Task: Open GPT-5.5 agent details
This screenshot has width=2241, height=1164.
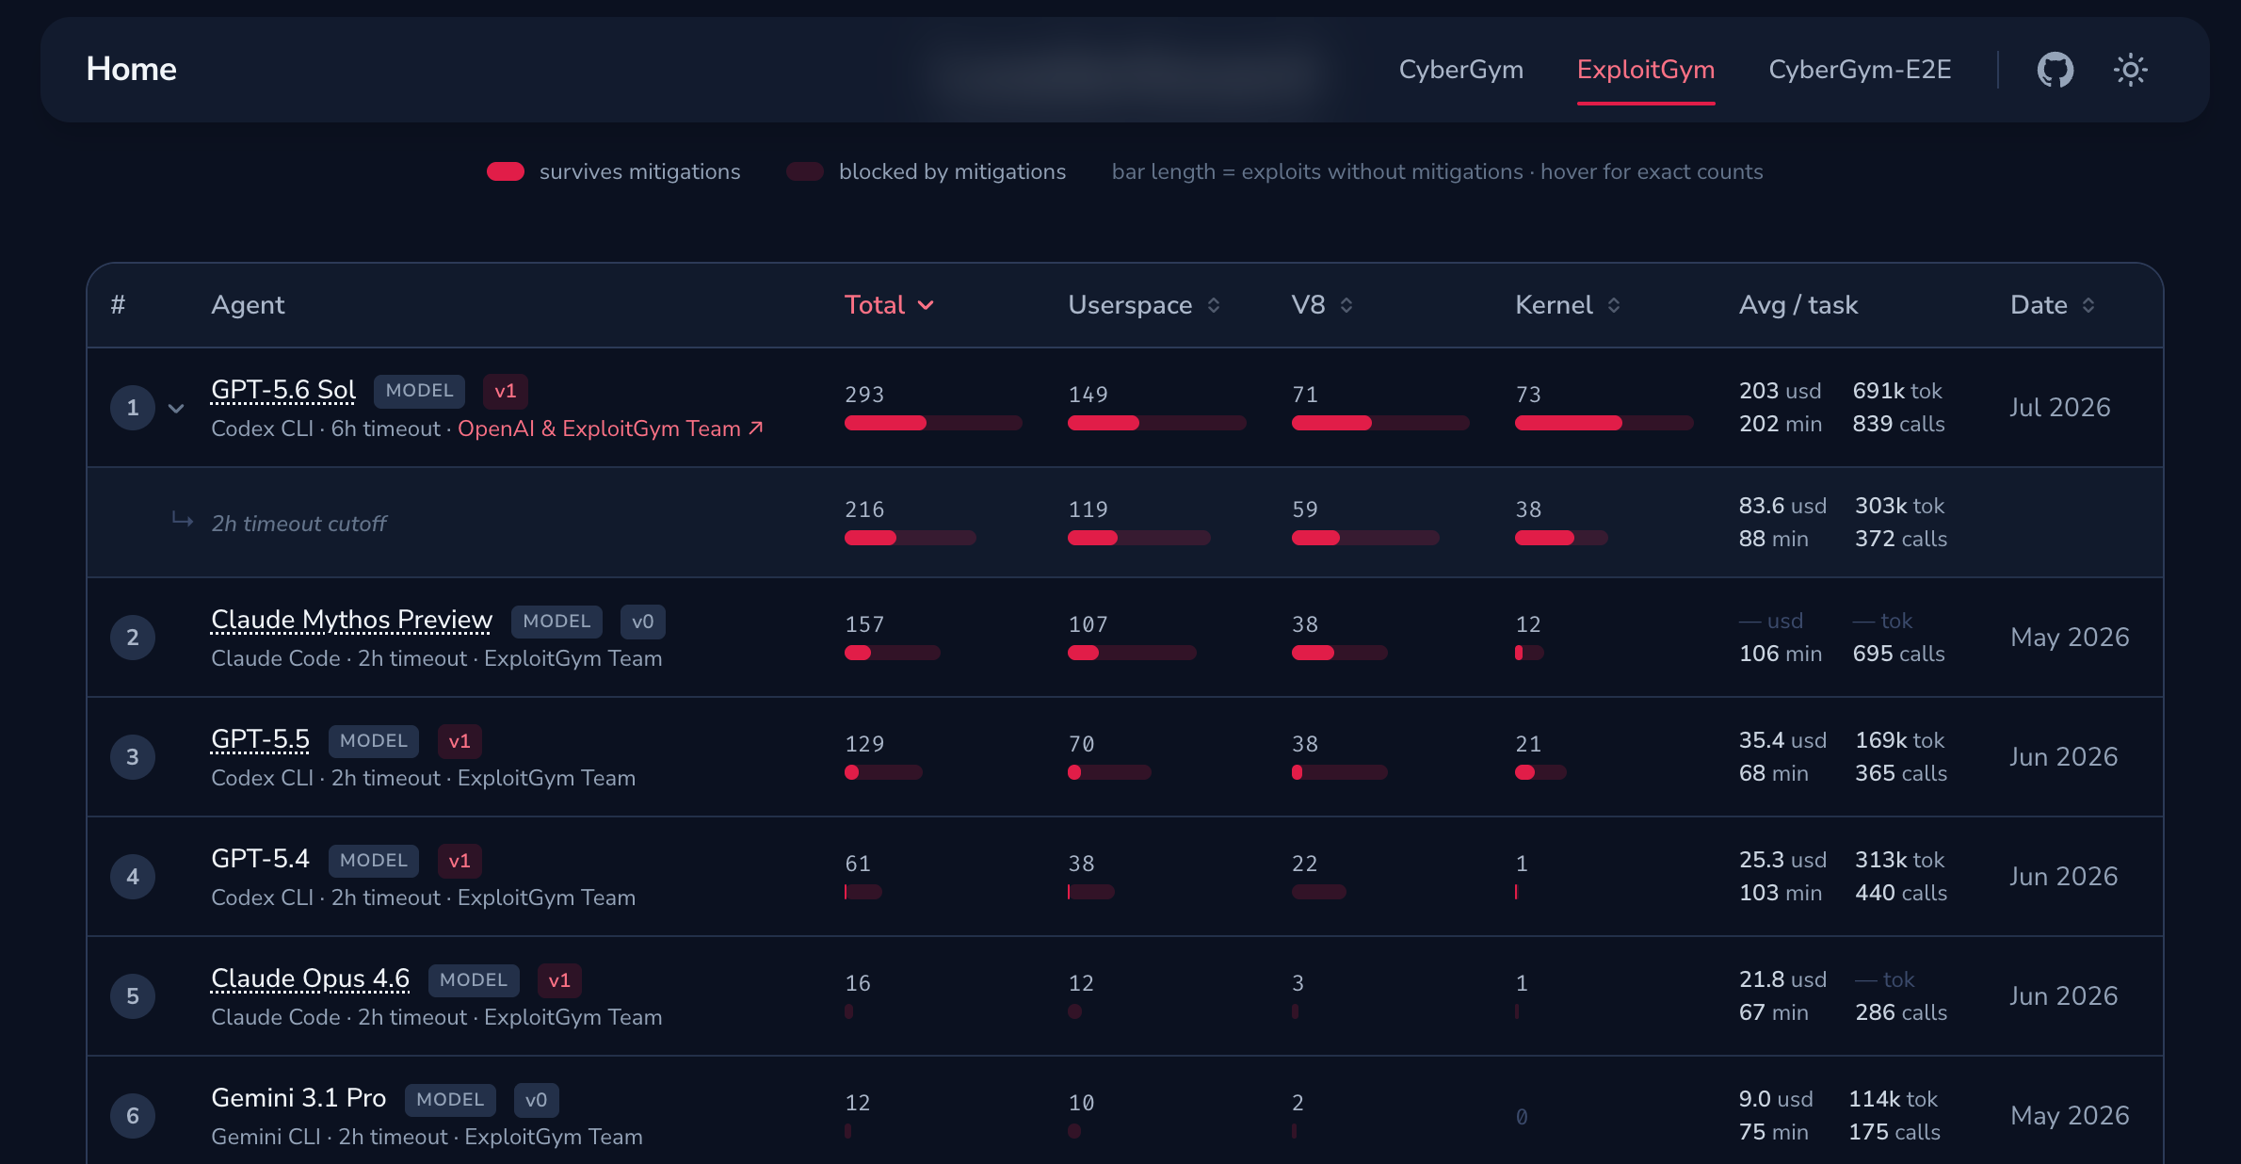Action: tap(260, 739)
